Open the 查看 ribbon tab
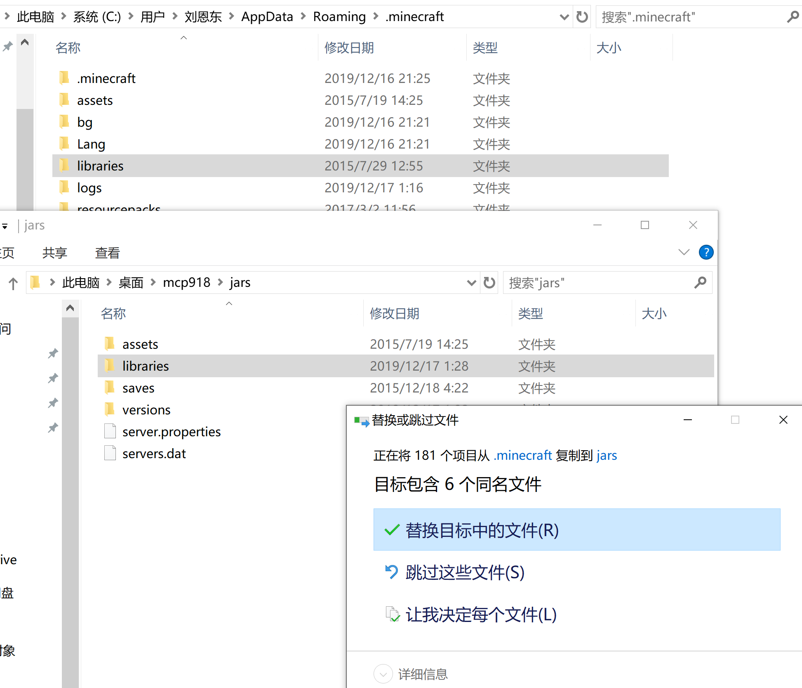This screenshot has width=802, height=688. point(107,253)
